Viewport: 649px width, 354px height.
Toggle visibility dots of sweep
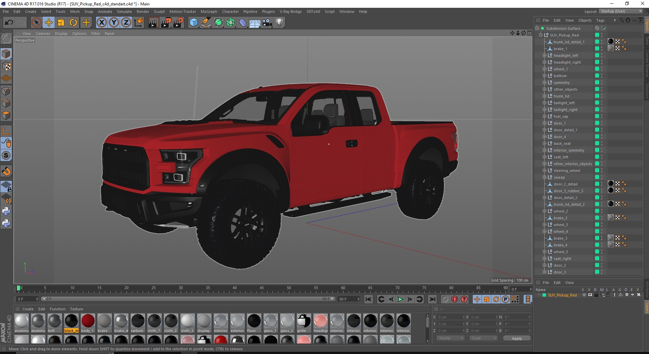pyautogui.click(x=602, y=177)
